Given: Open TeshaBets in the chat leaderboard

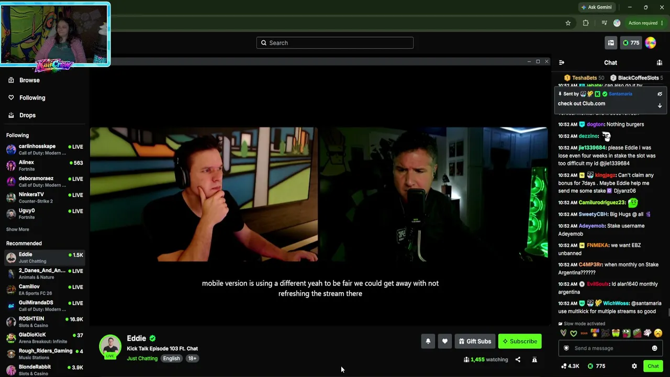Looking at the screenshot, I should [584, 78].
